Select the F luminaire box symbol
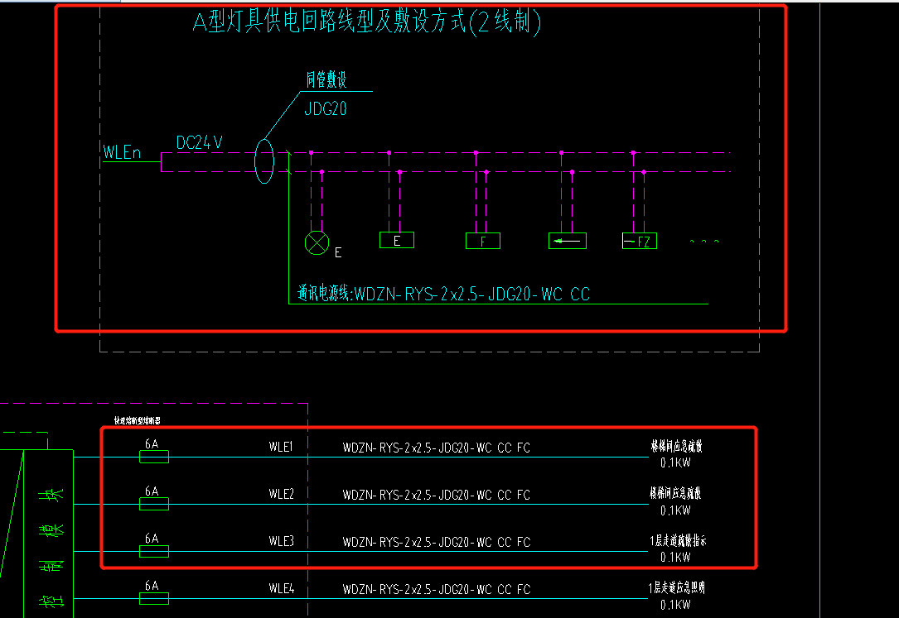The image size is (899, 618). 483,241
